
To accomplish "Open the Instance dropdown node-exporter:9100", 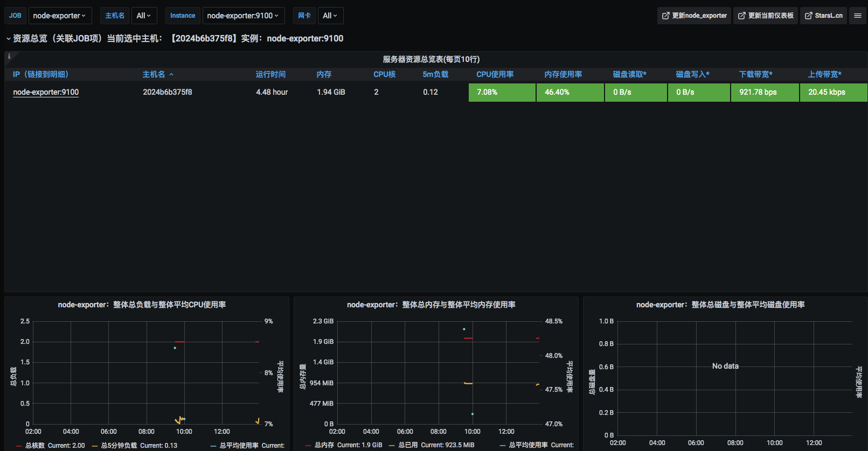I will point(244,16).
